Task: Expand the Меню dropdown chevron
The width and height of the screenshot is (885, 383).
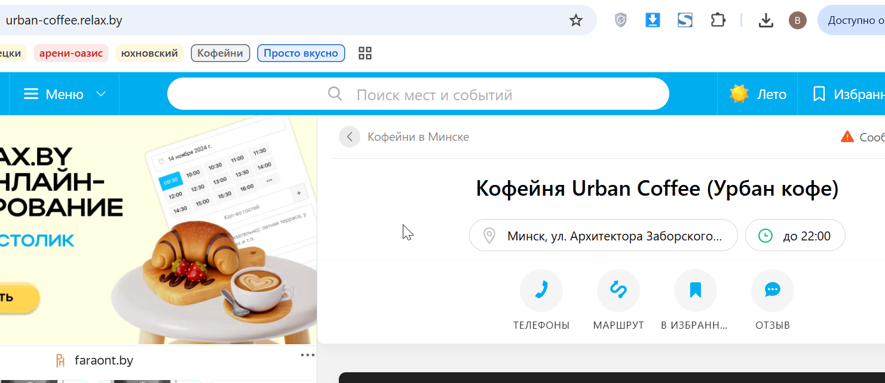Action: pyautogui.click(x=101, y=94)
